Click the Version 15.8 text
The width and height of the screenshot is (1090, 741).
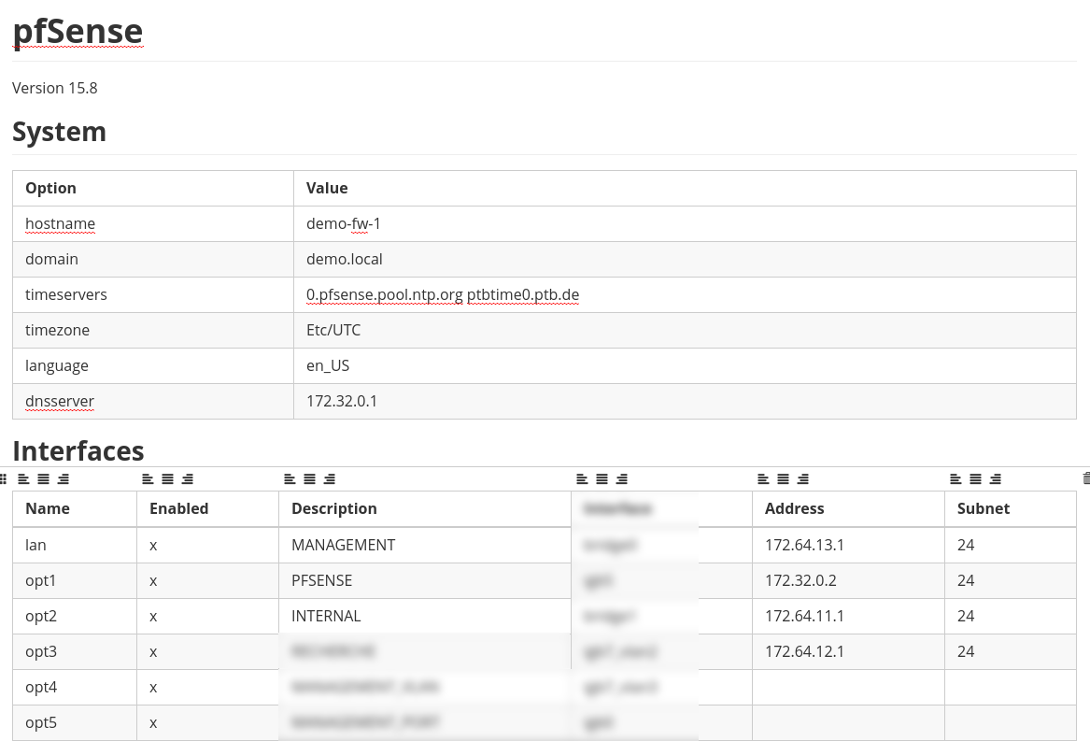click(x=55, y=89)
